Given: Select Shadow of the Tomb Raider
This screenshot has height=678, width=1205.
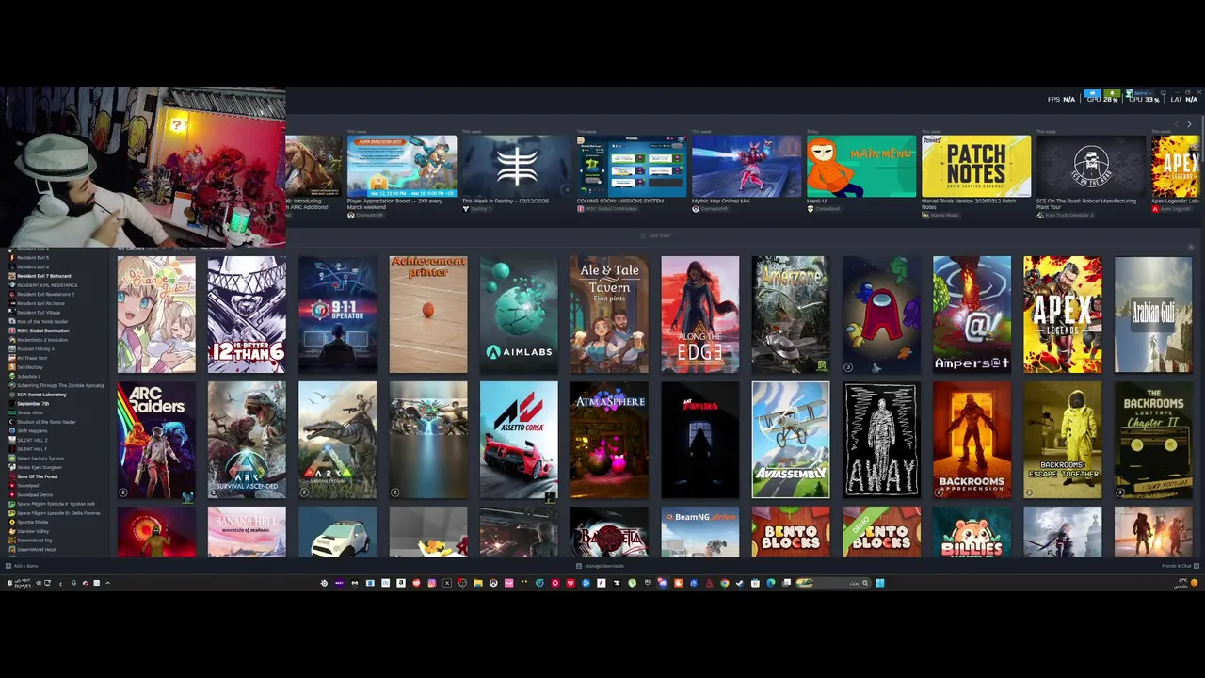Looking at the screenshot, I should point(46,422).
